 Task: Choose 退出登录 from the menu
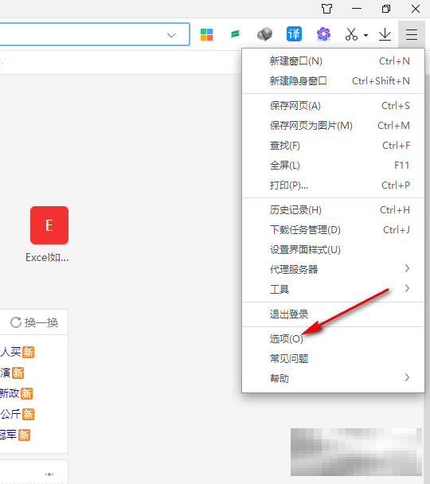tap(334, 314)
